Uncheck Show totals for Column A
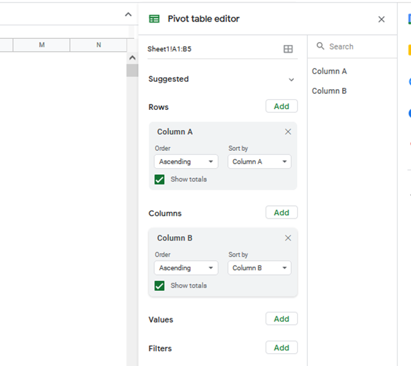This screenshot has height=366, width=411. [x=159, y=180]
